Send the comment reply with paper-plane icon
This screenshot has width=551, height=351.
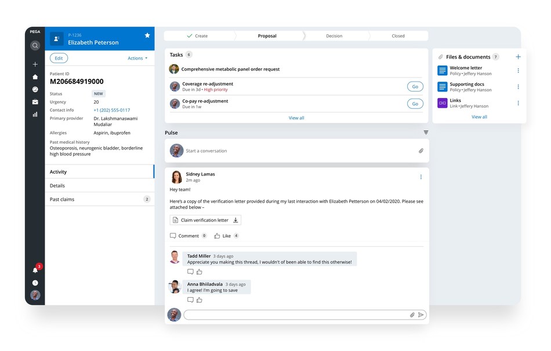point(420,315)
